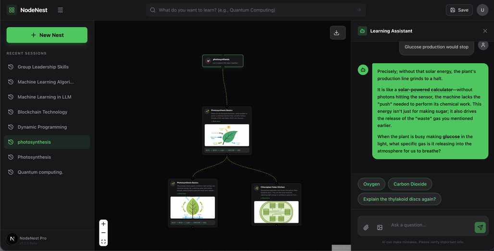Select the Dynamic Programming session

pos(42,127)
